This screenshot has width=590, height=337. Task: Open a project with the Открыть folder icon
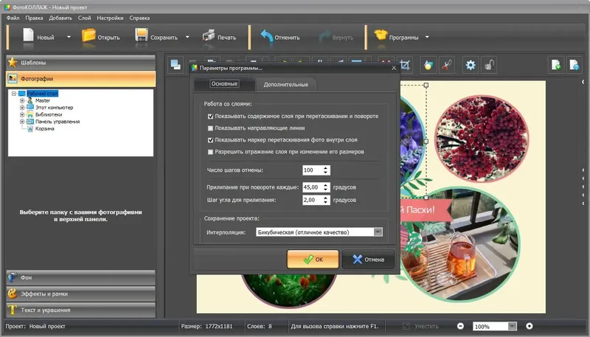click(x=88, y=35)
